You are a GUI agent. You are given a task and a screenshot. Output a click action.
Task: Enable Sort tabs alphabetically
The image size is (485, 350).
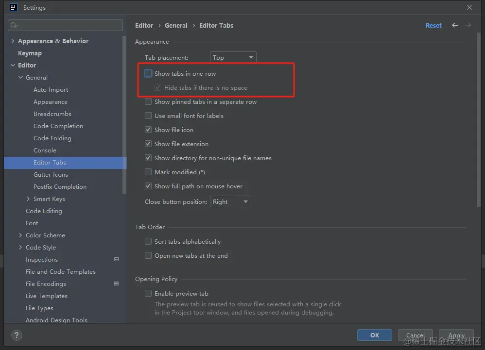pos(148,242)
